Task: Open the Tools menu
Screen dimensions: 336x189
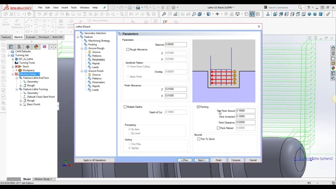Action: 73,7
